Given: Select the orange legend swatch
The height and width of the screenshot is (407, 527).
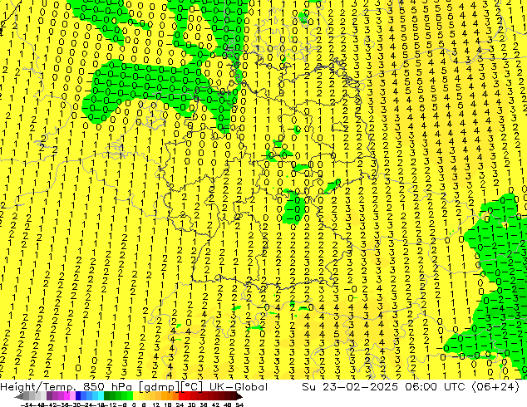Looking at the screenshot, I should click(170, 395).
